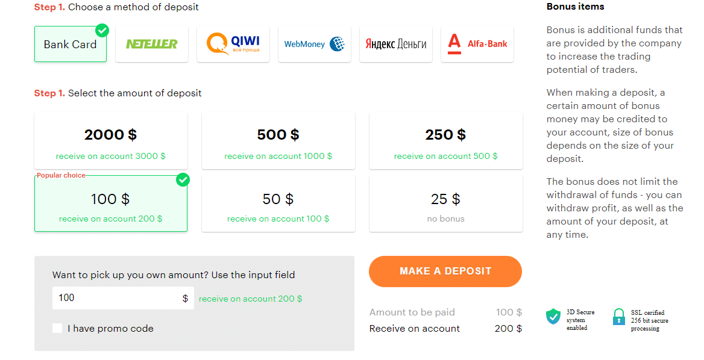Image resolution: width=704 pixels, height=360 pixels.
Task: Click the 'I have promo code' label
Action: pos(110,329)
